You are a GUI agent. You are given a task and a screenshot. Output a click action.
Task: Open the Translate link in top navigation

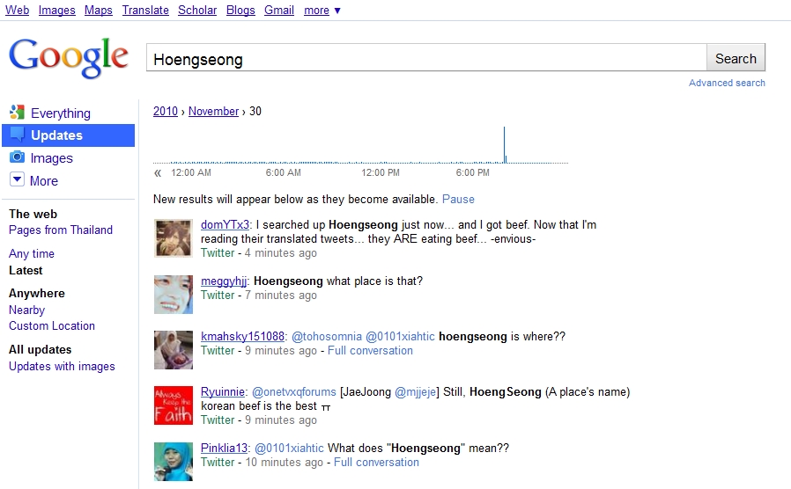(145, 10)
